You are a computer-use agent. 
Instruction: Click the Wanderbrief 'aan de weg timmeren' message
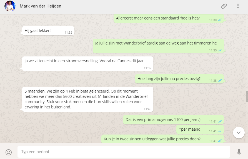click(x=158, y=46)
